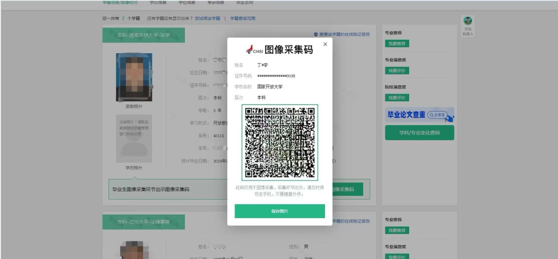This screenshot has width=558, height=259.
Task: Click the 尝试绑定学籍 link
Action: click(x=208, y=18)
